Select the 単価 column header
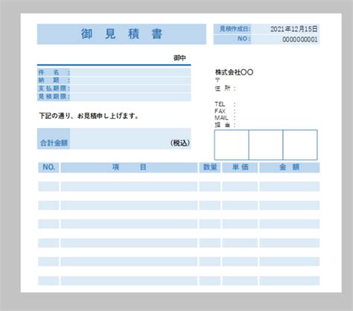The height and width of the screenshot is (311, 353). pos(240,167)
